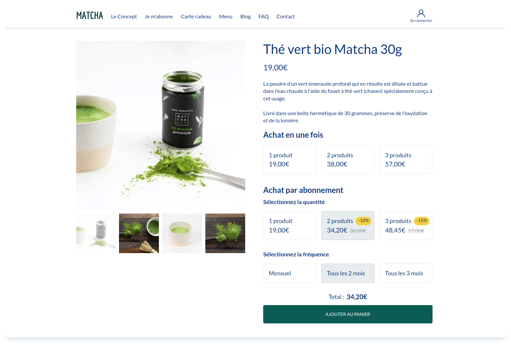
Task: Select Tous les 3 mois frequency
Action: [x=406, y=273]
